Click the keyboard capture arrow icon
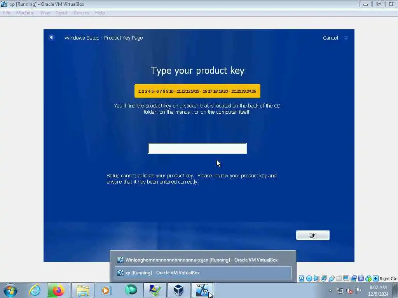Viewport: 398px width, 298px height. point(376,279)
